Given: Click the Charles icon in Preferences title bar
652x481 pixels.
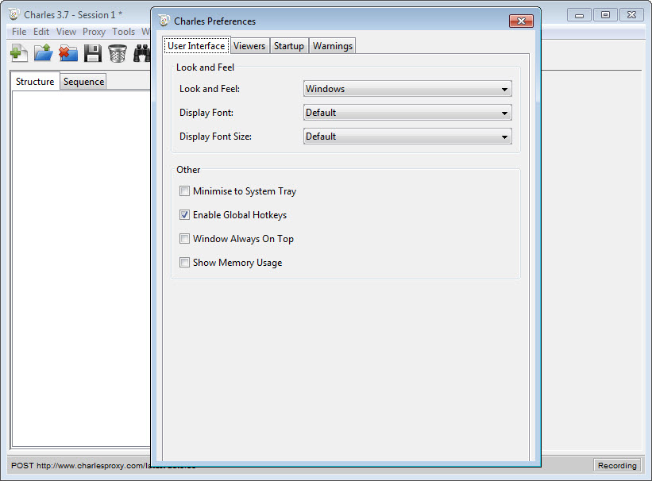Looking at the screenshot, I should click(164, 21).
